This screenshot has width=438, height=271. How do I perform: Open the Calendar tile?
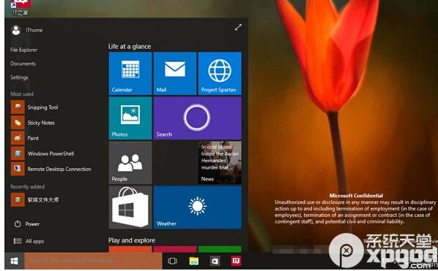(x=130, y=73)
